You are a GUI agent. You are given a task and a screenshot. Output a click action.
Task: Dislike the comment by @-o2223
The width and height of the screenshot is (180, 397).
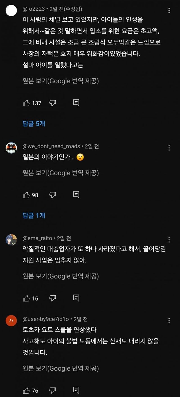pos(53,103)
